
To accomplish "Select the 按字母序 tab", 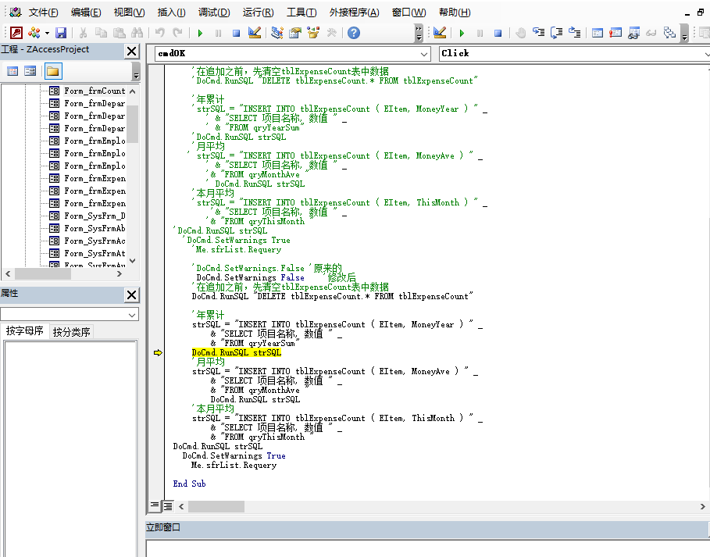I will [25, 331].
